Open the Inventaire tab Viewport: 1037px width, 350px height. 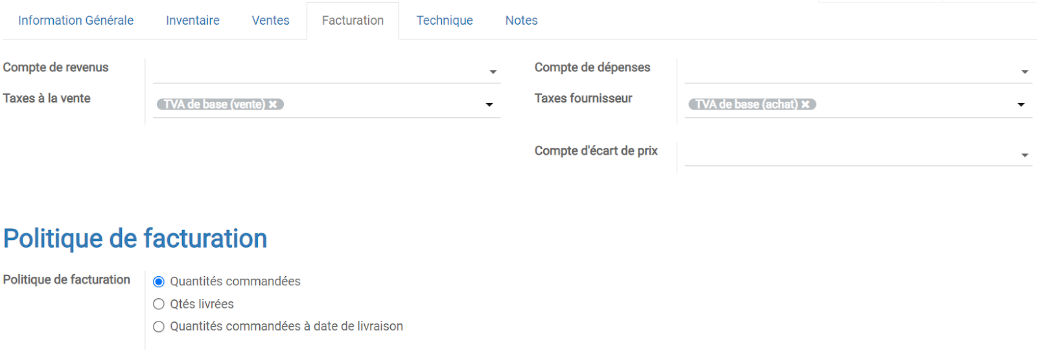(x=192, y=21)
